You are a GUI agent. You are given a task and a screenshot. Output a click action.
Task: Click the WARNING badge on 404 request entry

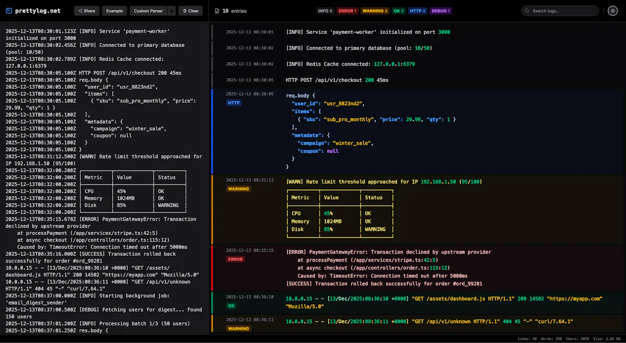click(238, 328)
